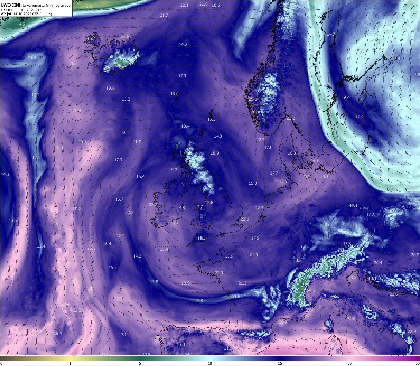Click the 20.3 value on the map
The image size is (420, 366).
[x=82, y=142]
